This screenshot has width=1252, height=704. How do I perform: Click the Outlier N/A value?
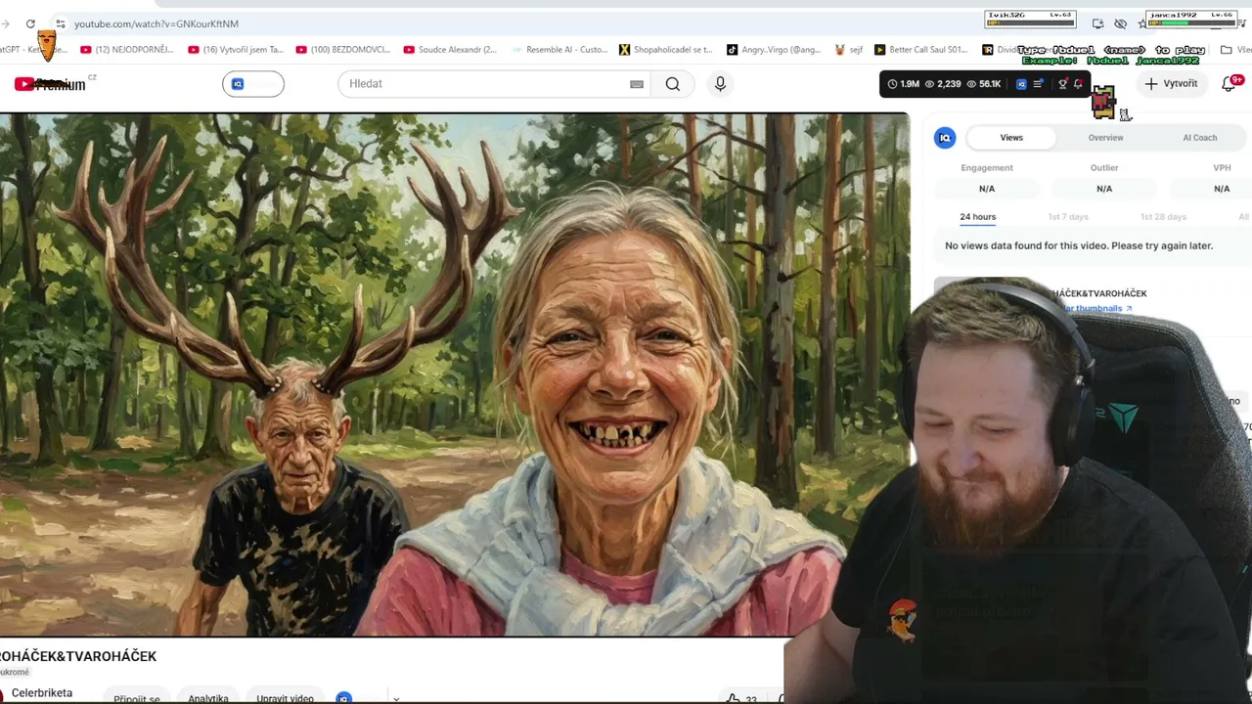1104,189
